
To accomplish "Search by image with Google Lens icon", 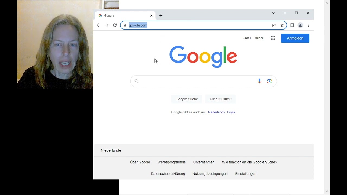I will tap(269, 81).
